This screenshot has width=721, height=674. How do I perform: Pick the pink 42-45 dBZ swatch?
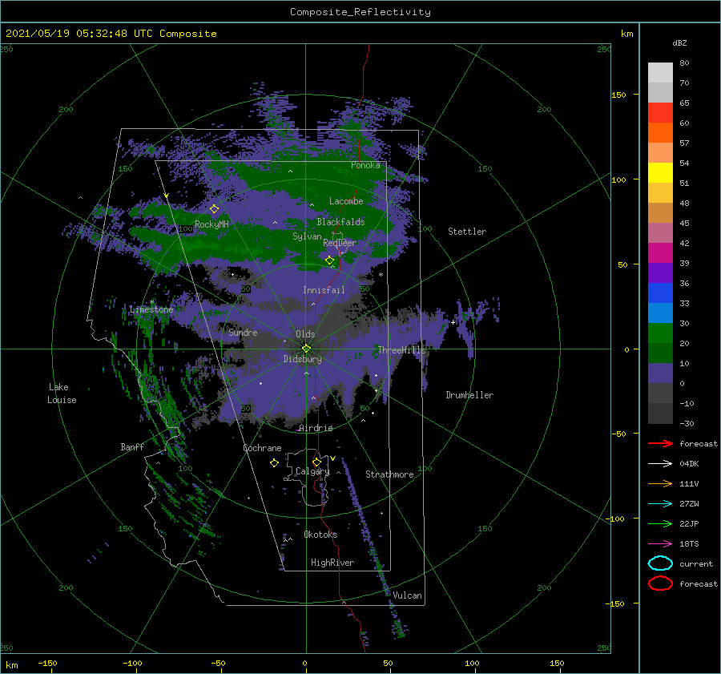pyautogui.click(x=660, y=232)
